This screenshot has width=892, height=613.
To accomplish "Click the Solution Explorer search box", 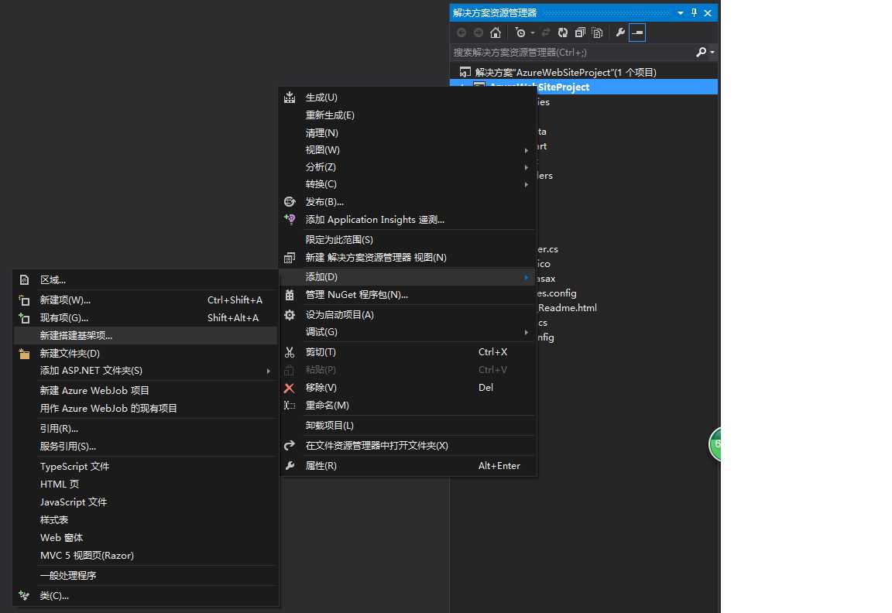I will [x=571, y=53].
